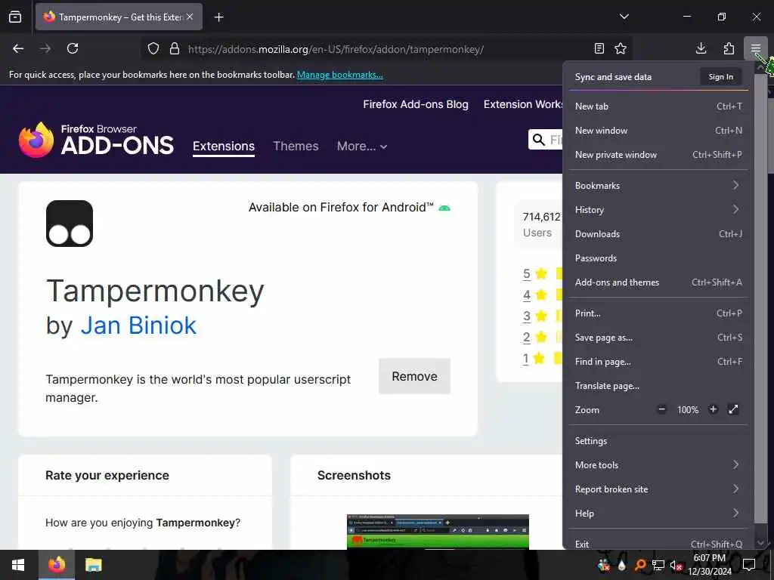The width and height of the screenshot is (774, 580).
Task: Choose Translate page...
Action: (658, 386)
